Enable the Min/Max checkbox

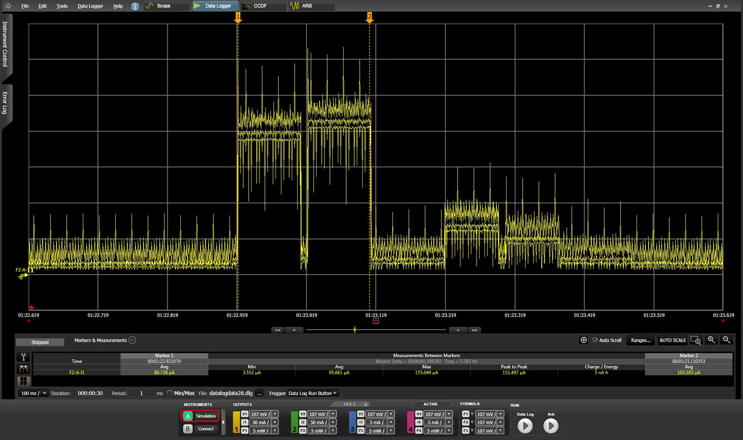coord(170,393)
